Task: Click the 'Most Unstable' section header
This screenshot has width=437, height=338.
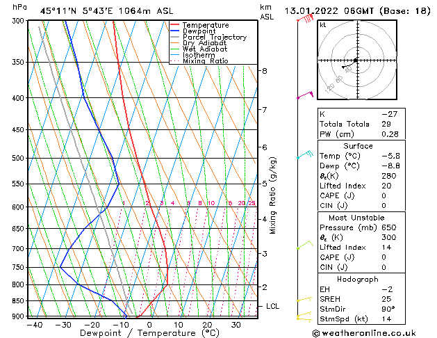Action: 356,218
